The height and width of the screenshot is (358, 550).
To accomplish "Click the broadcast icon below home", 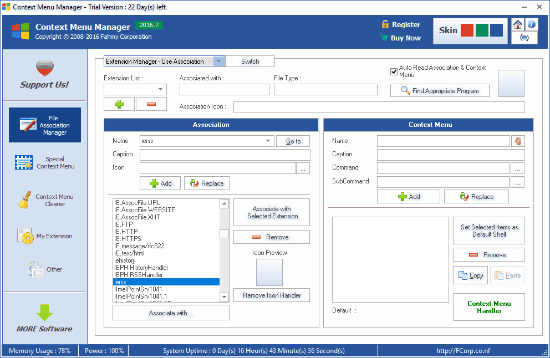I will pyautogui.click(x=524, y=38).
